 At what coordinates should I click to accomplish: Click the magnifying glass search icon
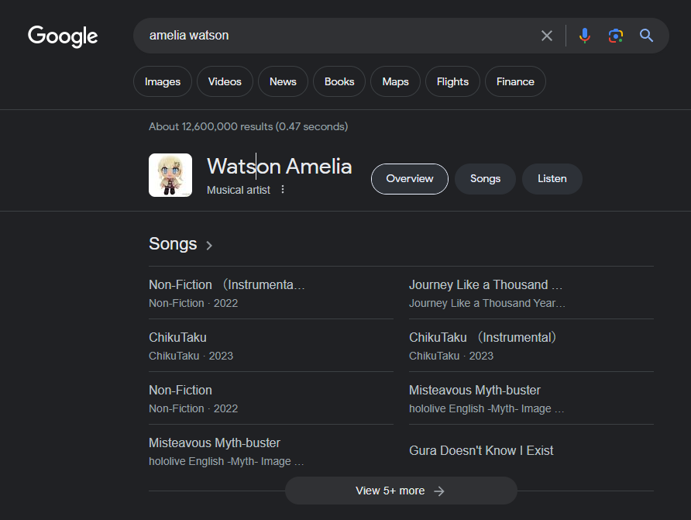pyautogui.click(x=647, y=36)
